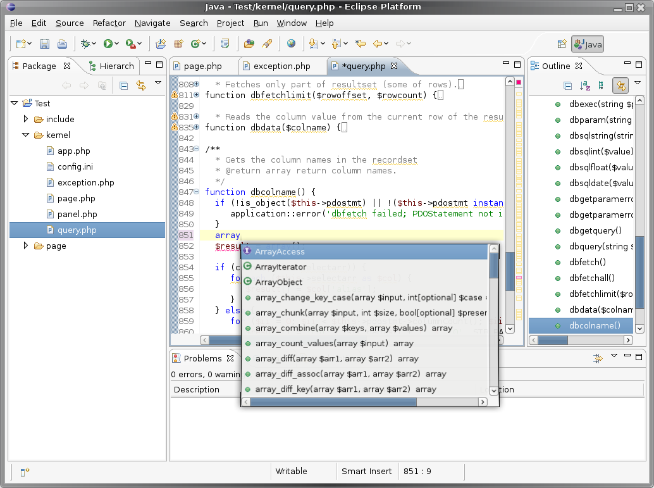Image resolution: width=654 pixels, height=488 pixels.
Task: Navigate Back with the yellow left arrow
Action: [378, 44]
